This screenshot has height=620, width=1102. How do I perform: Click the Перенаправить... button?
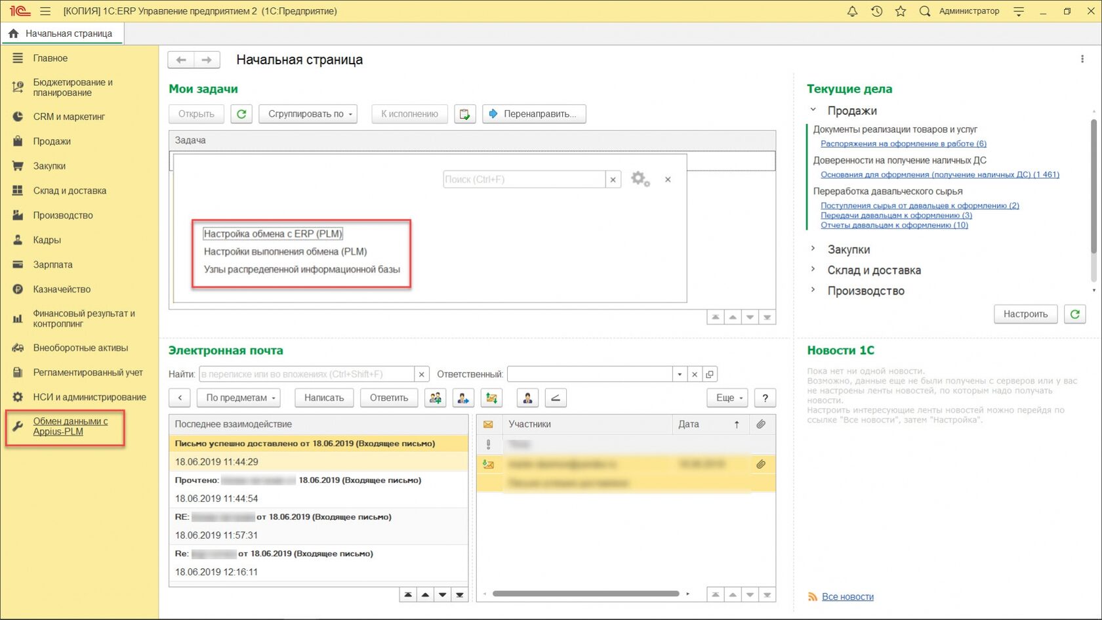[x=534, y=114]
